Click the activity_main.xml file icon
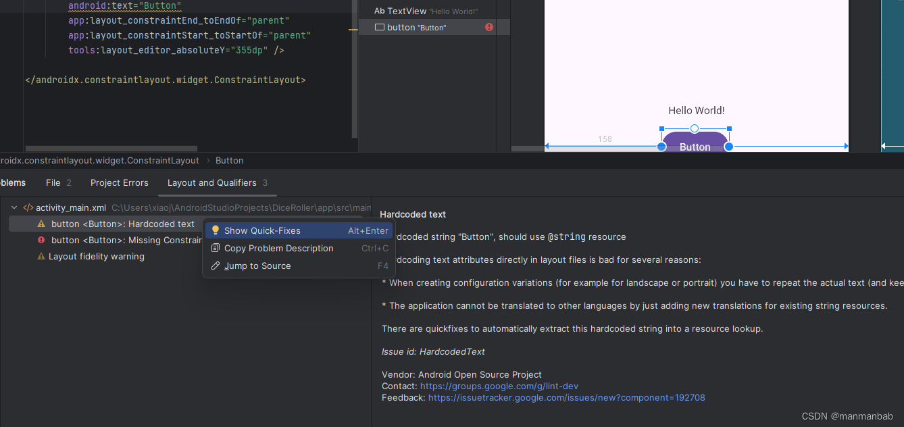This screenshot has height=427, width=904. point(28,207)
